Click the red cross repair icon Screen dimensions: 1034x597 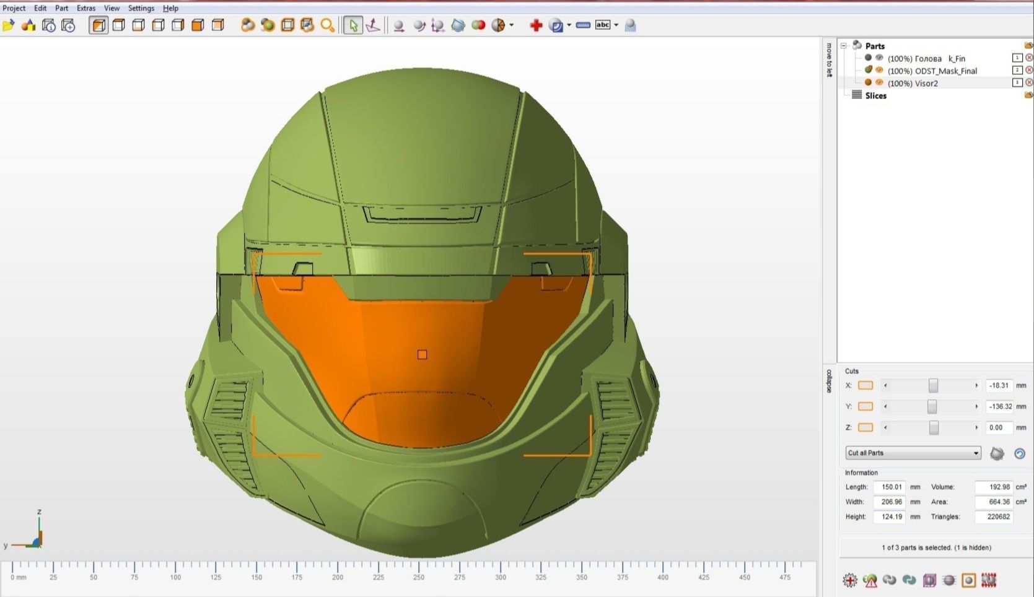point(536,25)
